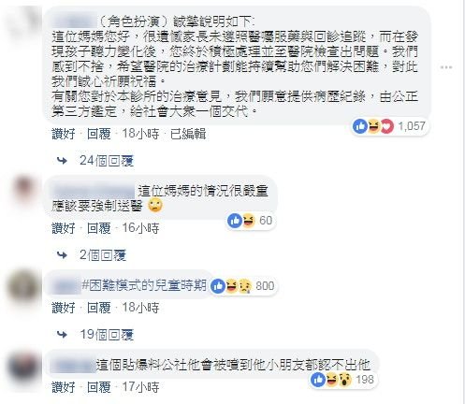This screenshot has height=404, width=465.
Task: Click 回覆 under the 17小時 comment
Action: pos(99,387)
